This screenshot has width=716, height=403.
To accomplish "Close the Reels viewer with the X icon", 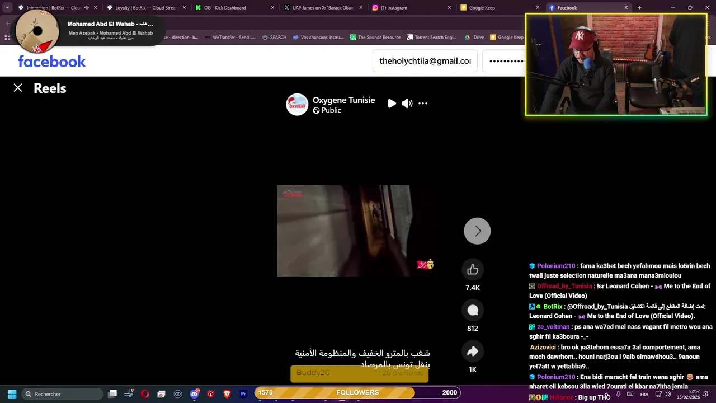I will [x=18, y=88].
